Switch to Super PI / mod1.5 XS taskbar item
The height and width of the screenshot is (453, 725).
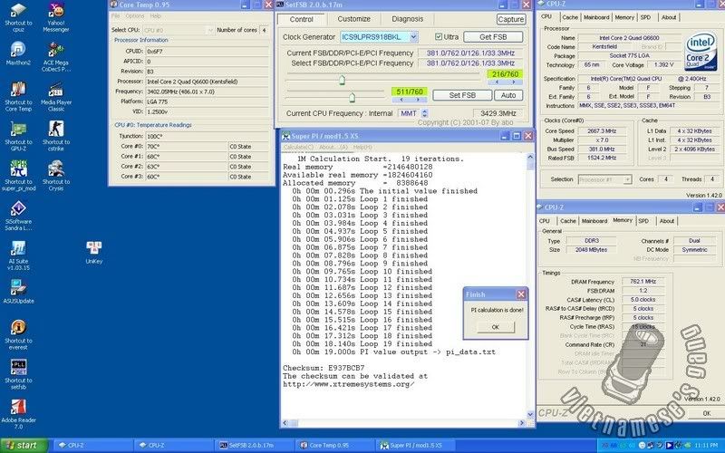coord(415,446)
